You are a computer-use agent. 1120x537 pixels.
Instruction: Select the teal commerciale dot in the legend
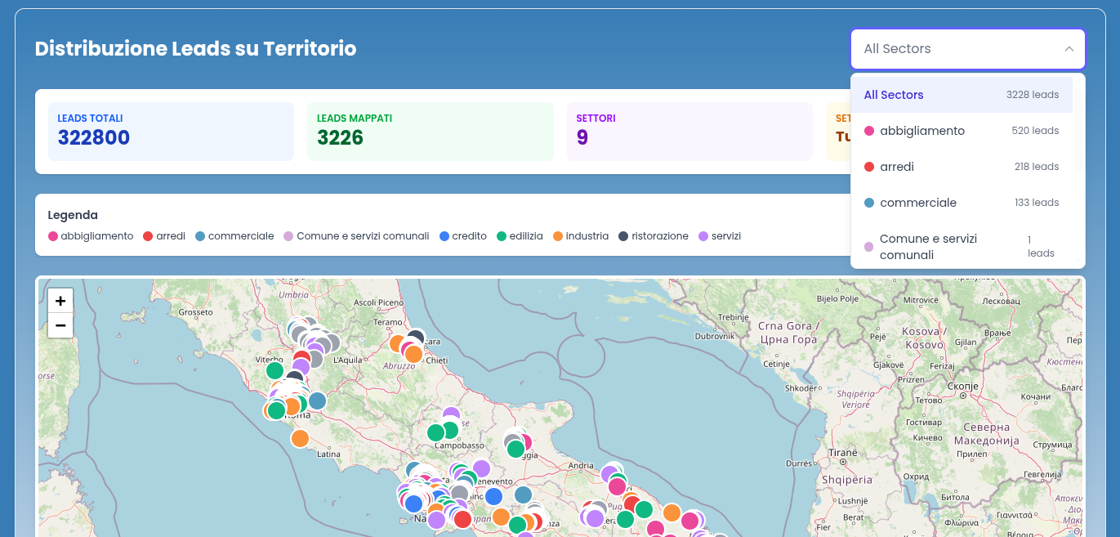[x=201, y=235]
